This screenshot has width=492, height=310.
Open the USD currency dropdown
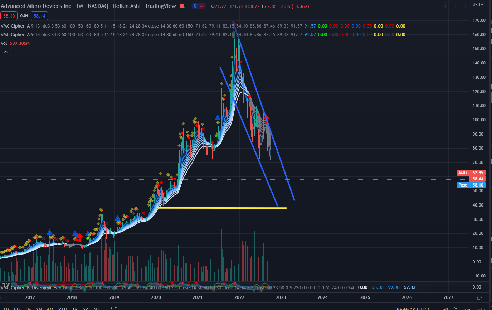tap(478, 4)
